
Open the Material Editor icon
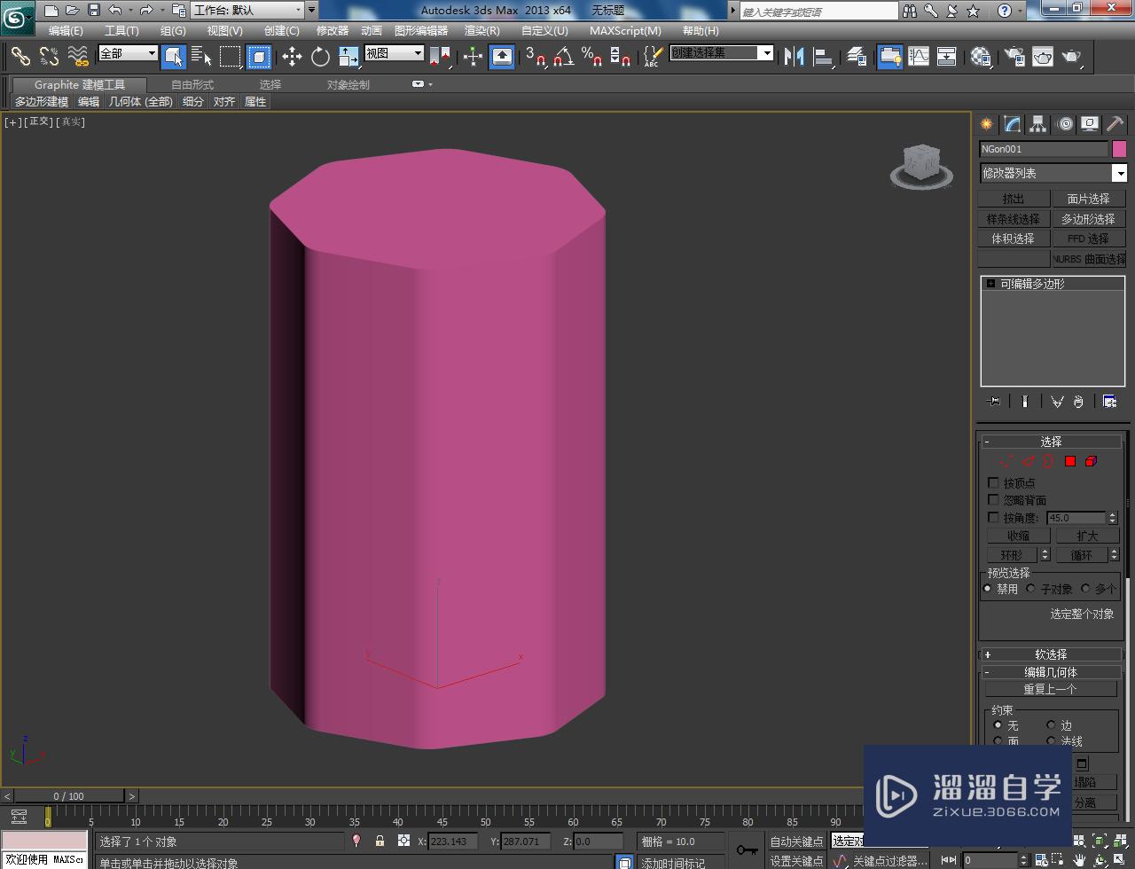coord(981,57)
